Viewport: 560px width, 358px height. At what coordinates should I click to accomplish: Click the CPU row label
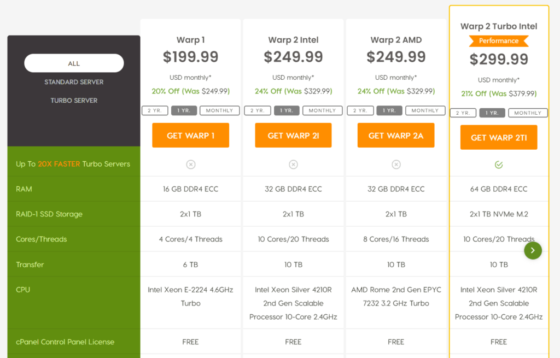point(23,290)
